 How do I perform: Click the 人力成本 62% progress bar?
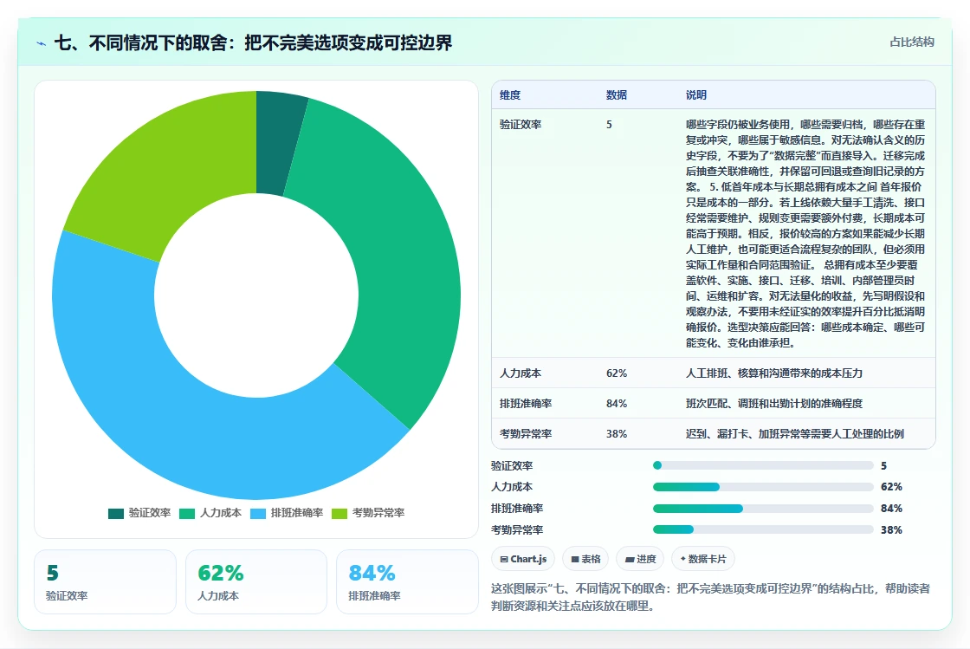tap(763, 487)
